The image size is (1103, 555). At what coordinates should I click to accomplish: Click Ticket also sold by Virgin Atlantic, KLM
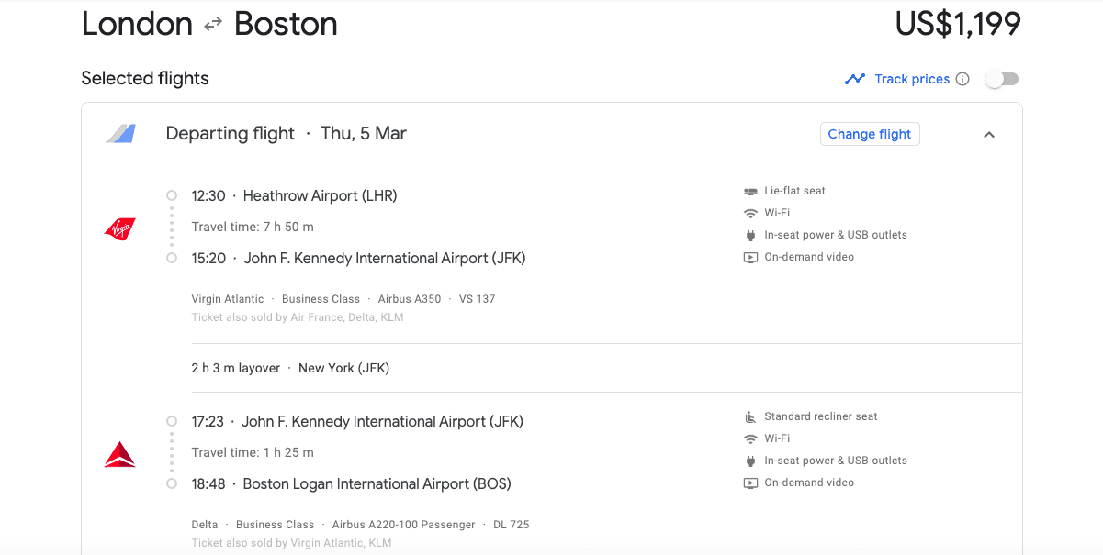point(291,543)
